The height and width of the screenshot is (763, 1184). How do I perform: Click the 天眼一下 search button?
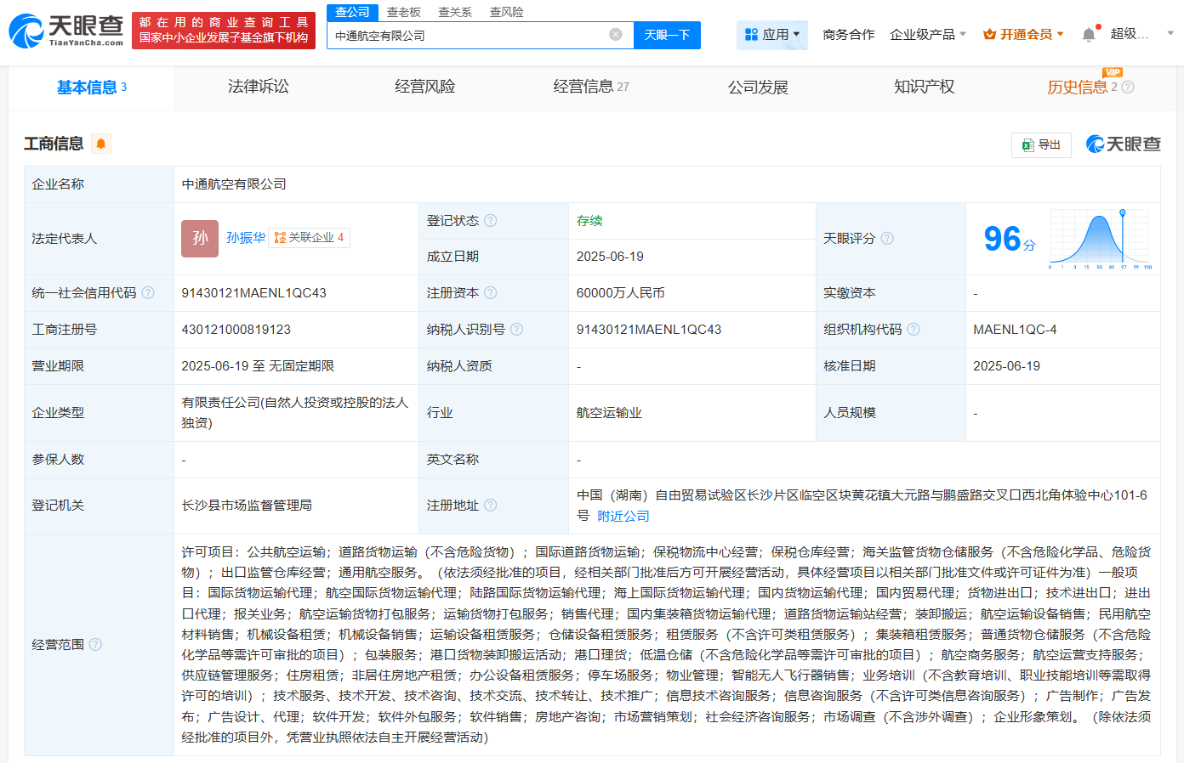[667, 35]
